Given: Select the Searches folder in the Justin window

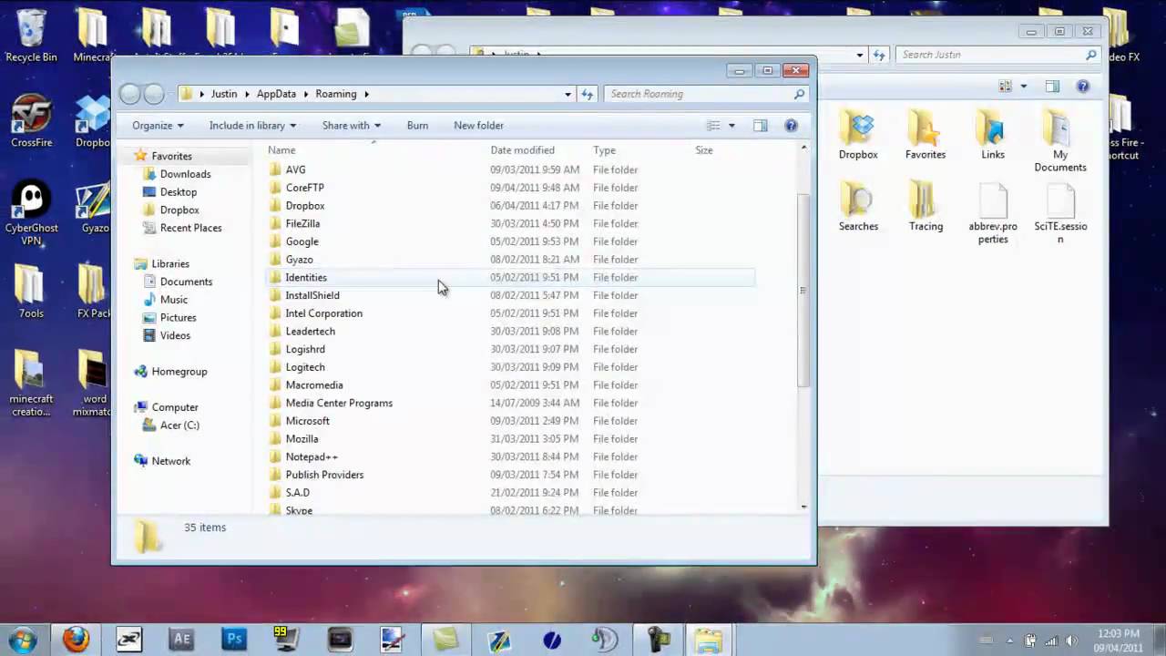Looking at the screenshot, I should point(858,207).
